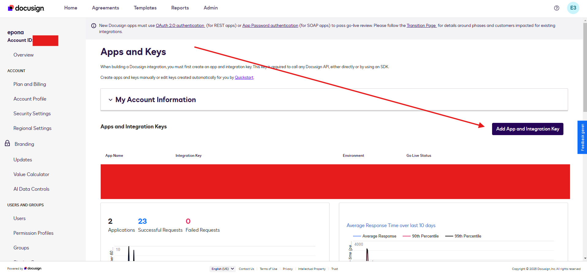The width and height of the screenshot is (587, 276).
Task: Switch to the Templates tab
Action: pyautogui.click(x=145, y=8)
